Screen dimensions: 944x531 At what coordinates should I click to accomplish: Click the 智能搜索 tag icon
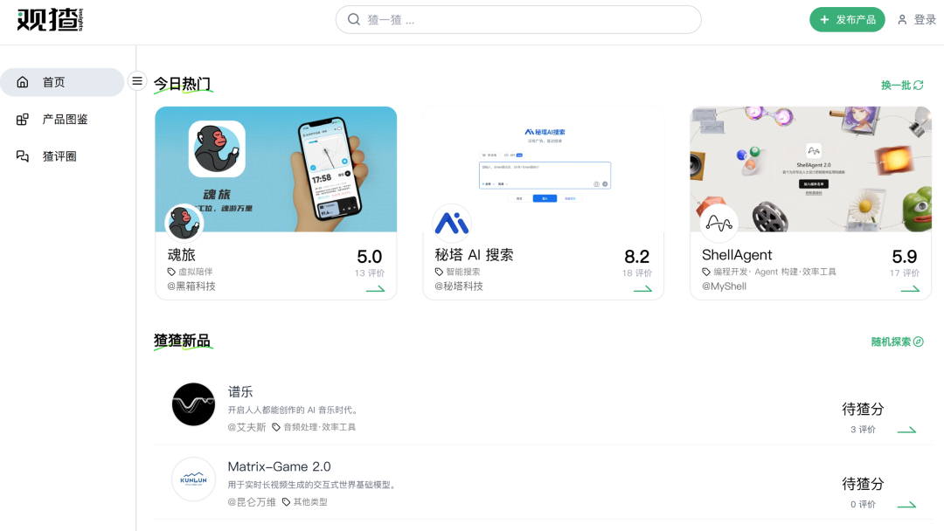pos(439,272)
